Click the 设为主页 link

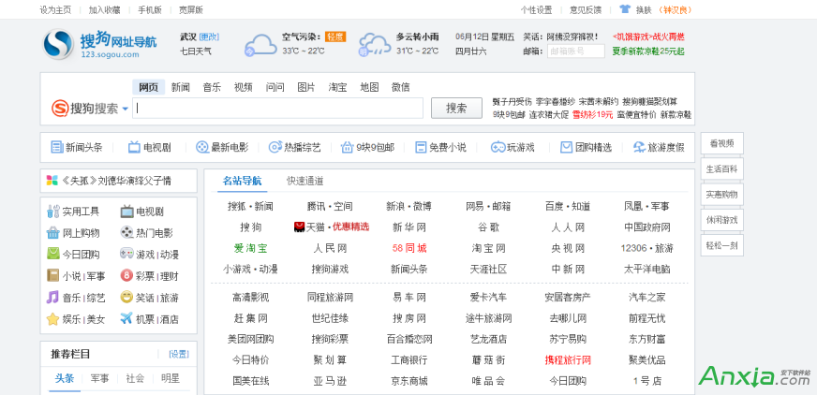(x=55, y=9)
